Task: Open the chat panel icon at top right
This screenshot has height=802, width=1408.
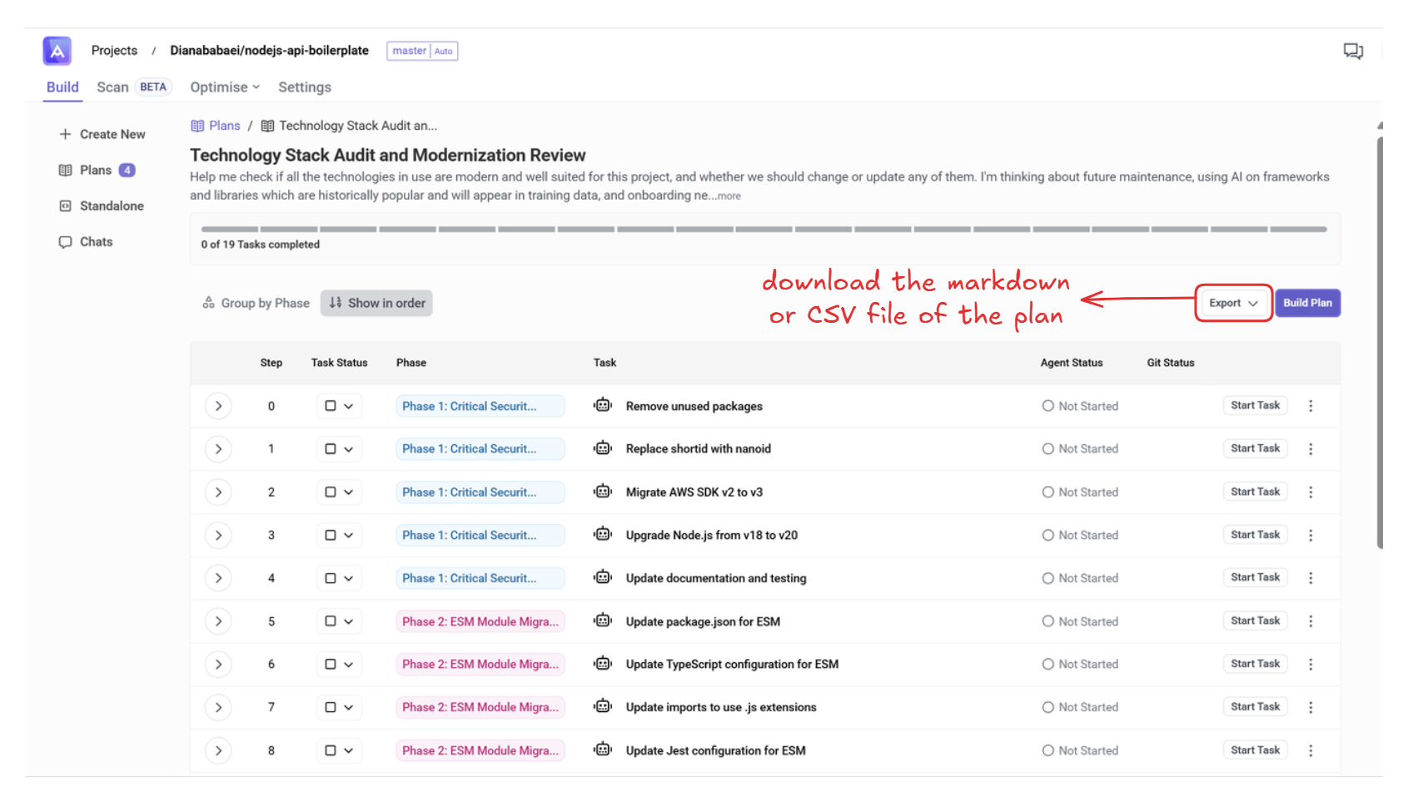Action: pyautogui.click(x=1352, y=51)
